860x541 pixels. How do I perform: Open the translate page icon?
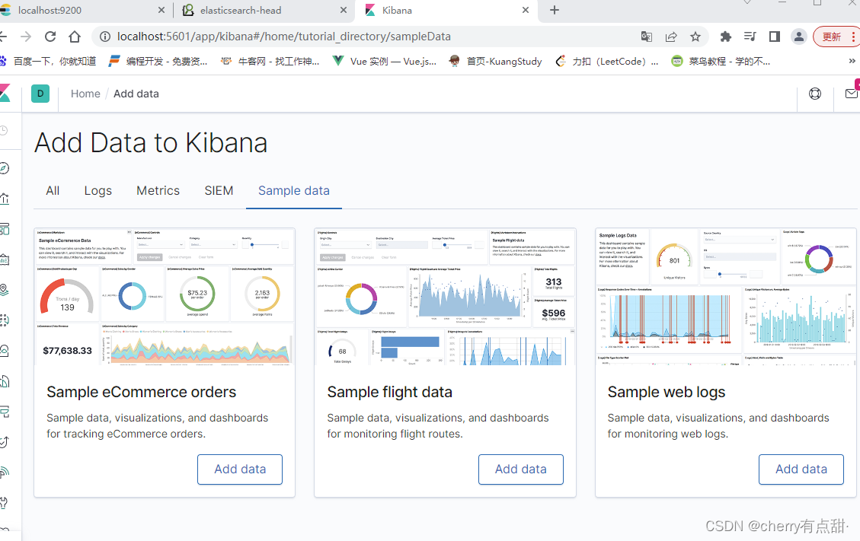647,37
